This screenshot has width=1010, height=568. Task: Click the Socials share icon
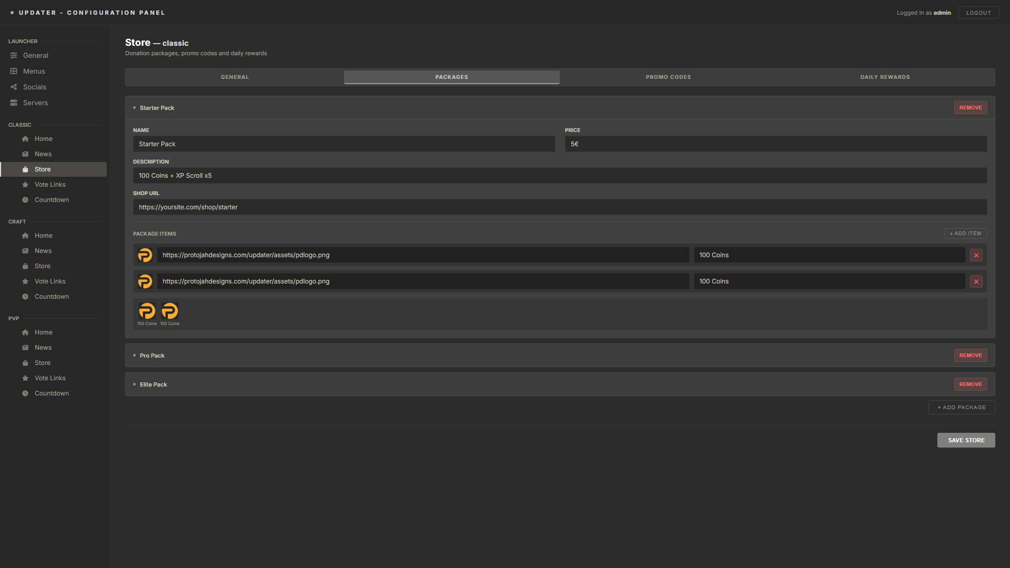(x=14, y=87)
